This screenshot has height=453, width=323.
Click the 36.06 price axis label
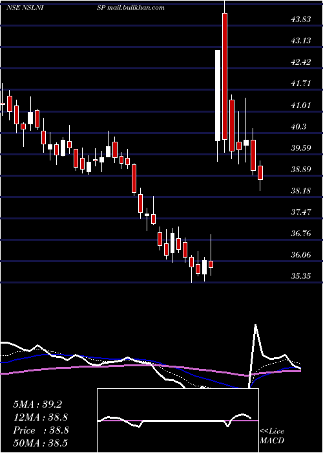point(301,255)
